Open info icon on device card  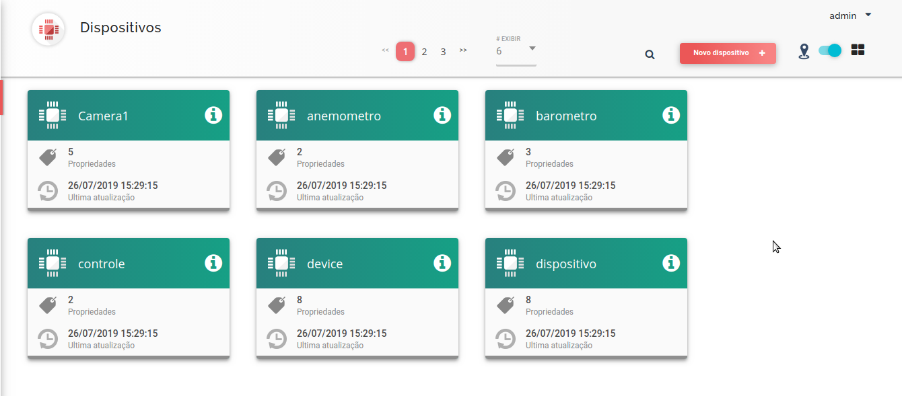(442, 263)
